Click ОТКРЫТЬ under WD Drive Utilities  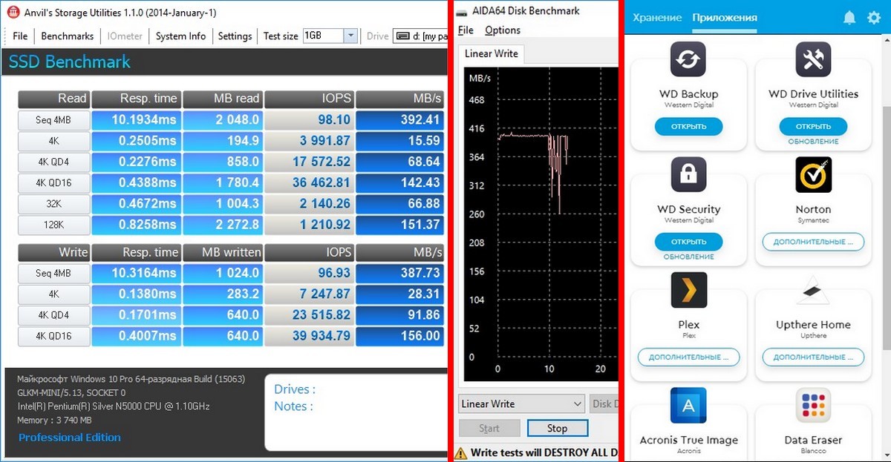813,126
